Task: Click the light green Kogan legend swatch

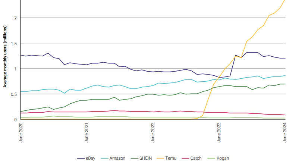Action: click(211, 159)
